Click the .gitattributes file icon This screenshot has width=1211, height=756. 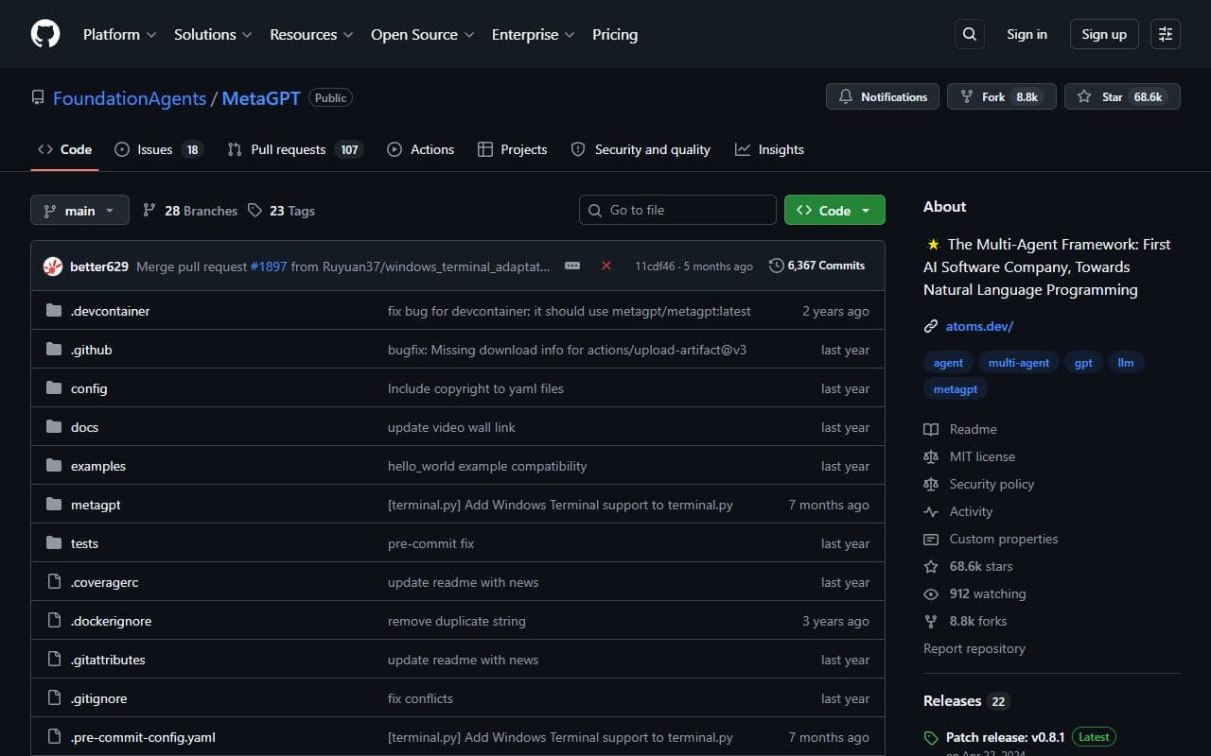pyautogui.click(x=54, y=660)
